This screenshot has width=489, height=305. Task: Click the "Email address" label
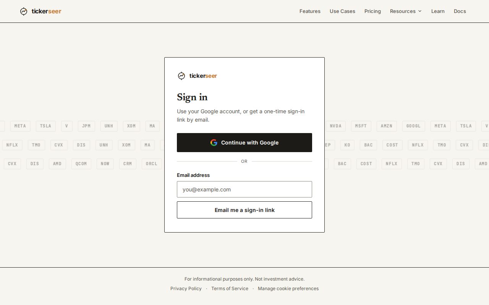tap(193, 175)
